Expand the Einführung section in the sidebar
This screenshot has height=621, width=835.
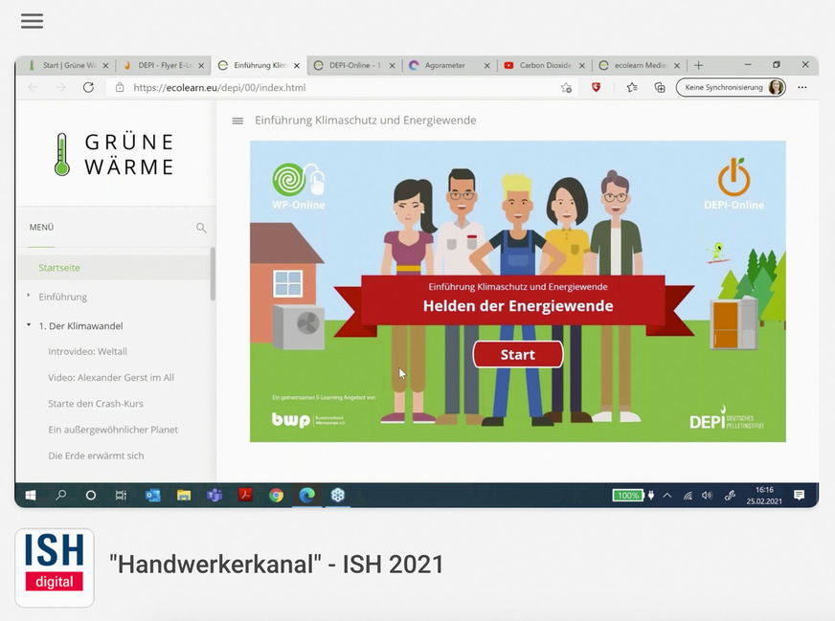[x=29, y=297]
